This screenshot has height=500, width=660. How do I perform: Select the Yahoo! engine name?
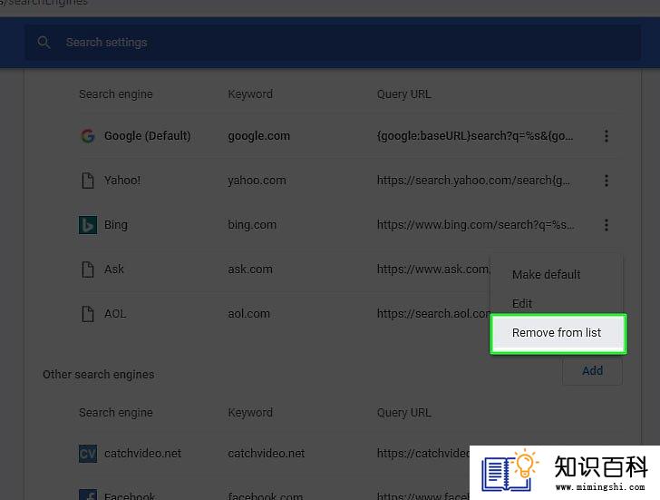click(122, 181)
